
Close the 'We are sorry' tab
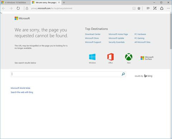[59, 3]
